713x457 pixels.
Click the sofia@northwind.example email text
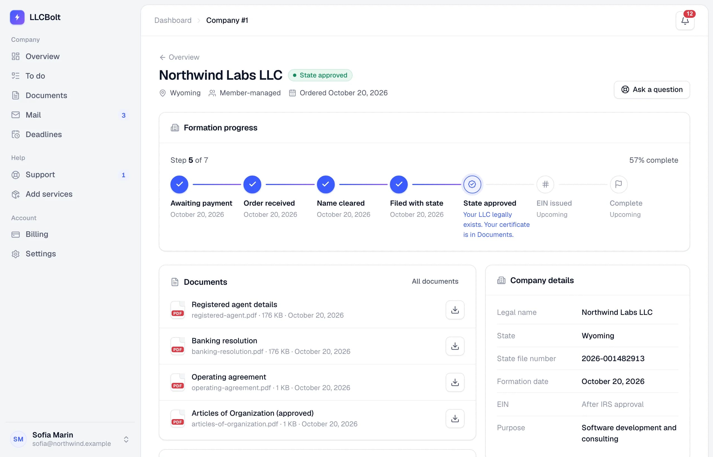pyautogui.click(x=72, y=444)
